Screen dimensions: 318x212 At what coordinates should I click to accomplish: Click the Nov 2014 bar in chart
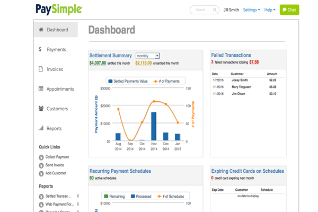pos(154,126)
